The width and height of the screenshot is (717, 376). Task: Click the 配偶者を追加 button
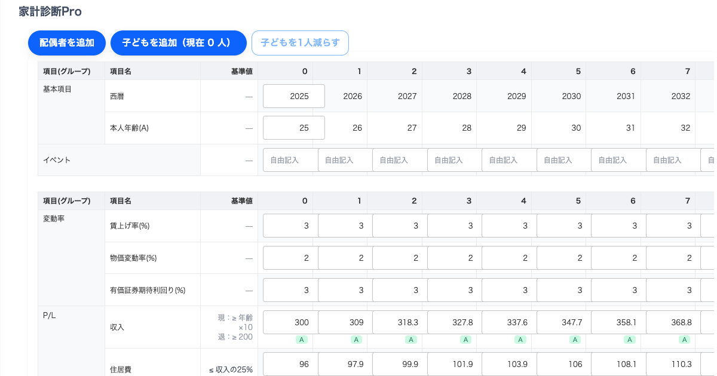click(x=67, y=43)
